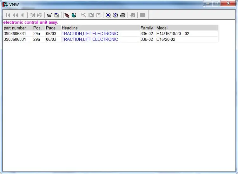
Task: Close the VNW window
Action: tap(228, 3)
